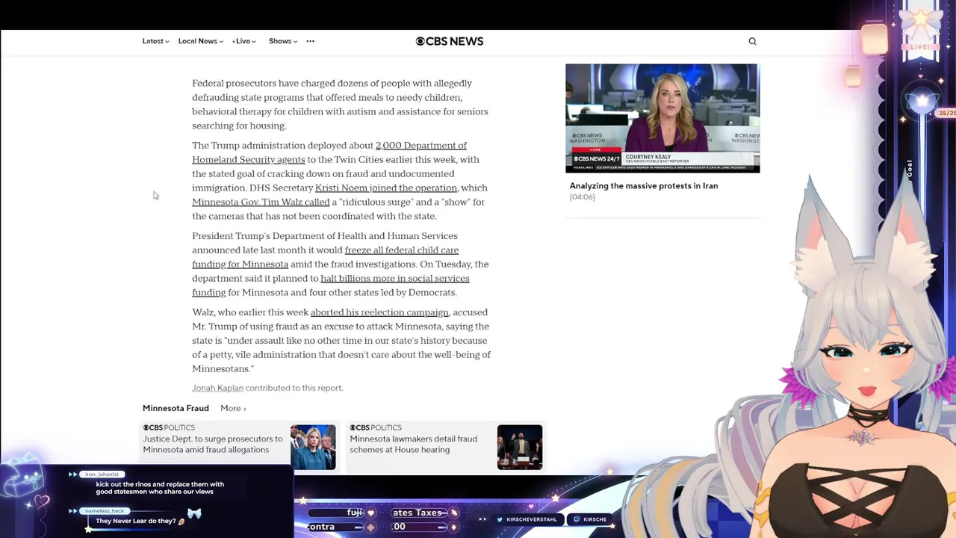Follow the Kristi Noem joined the operation link

(x=386, y=188)
